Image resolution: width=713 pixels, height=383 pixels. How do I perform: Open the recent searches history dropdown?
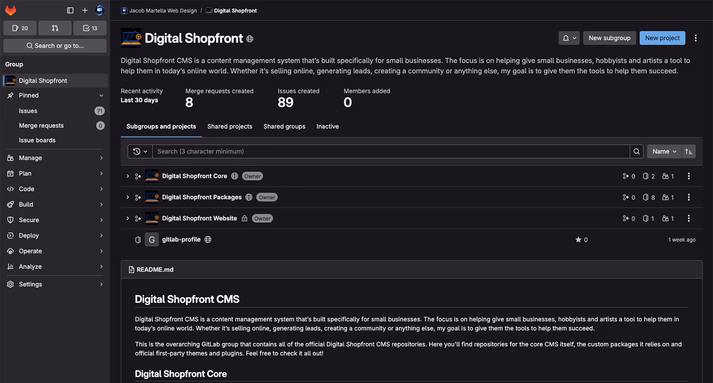(x=140, y=152)
